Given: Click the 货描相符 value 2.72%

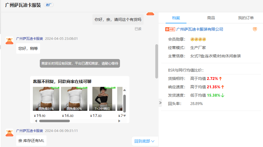Looking at the screenshot, I should pyautogui.click(x=212, y=79).
